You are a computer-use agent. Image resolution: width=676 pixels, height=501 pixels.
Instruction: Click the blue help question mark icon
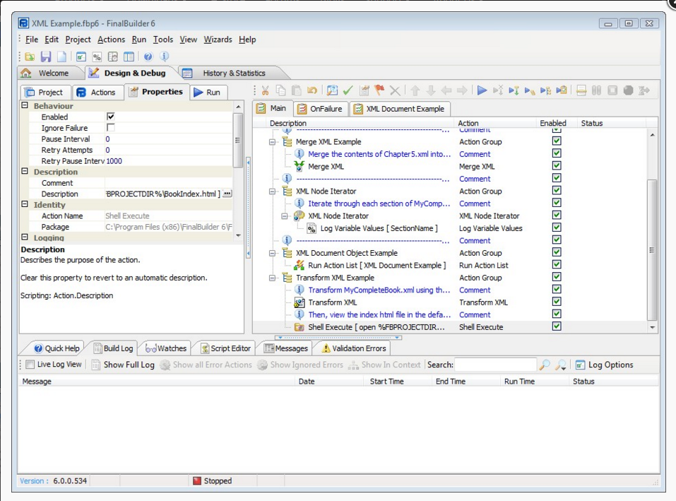tap(148, 57)
